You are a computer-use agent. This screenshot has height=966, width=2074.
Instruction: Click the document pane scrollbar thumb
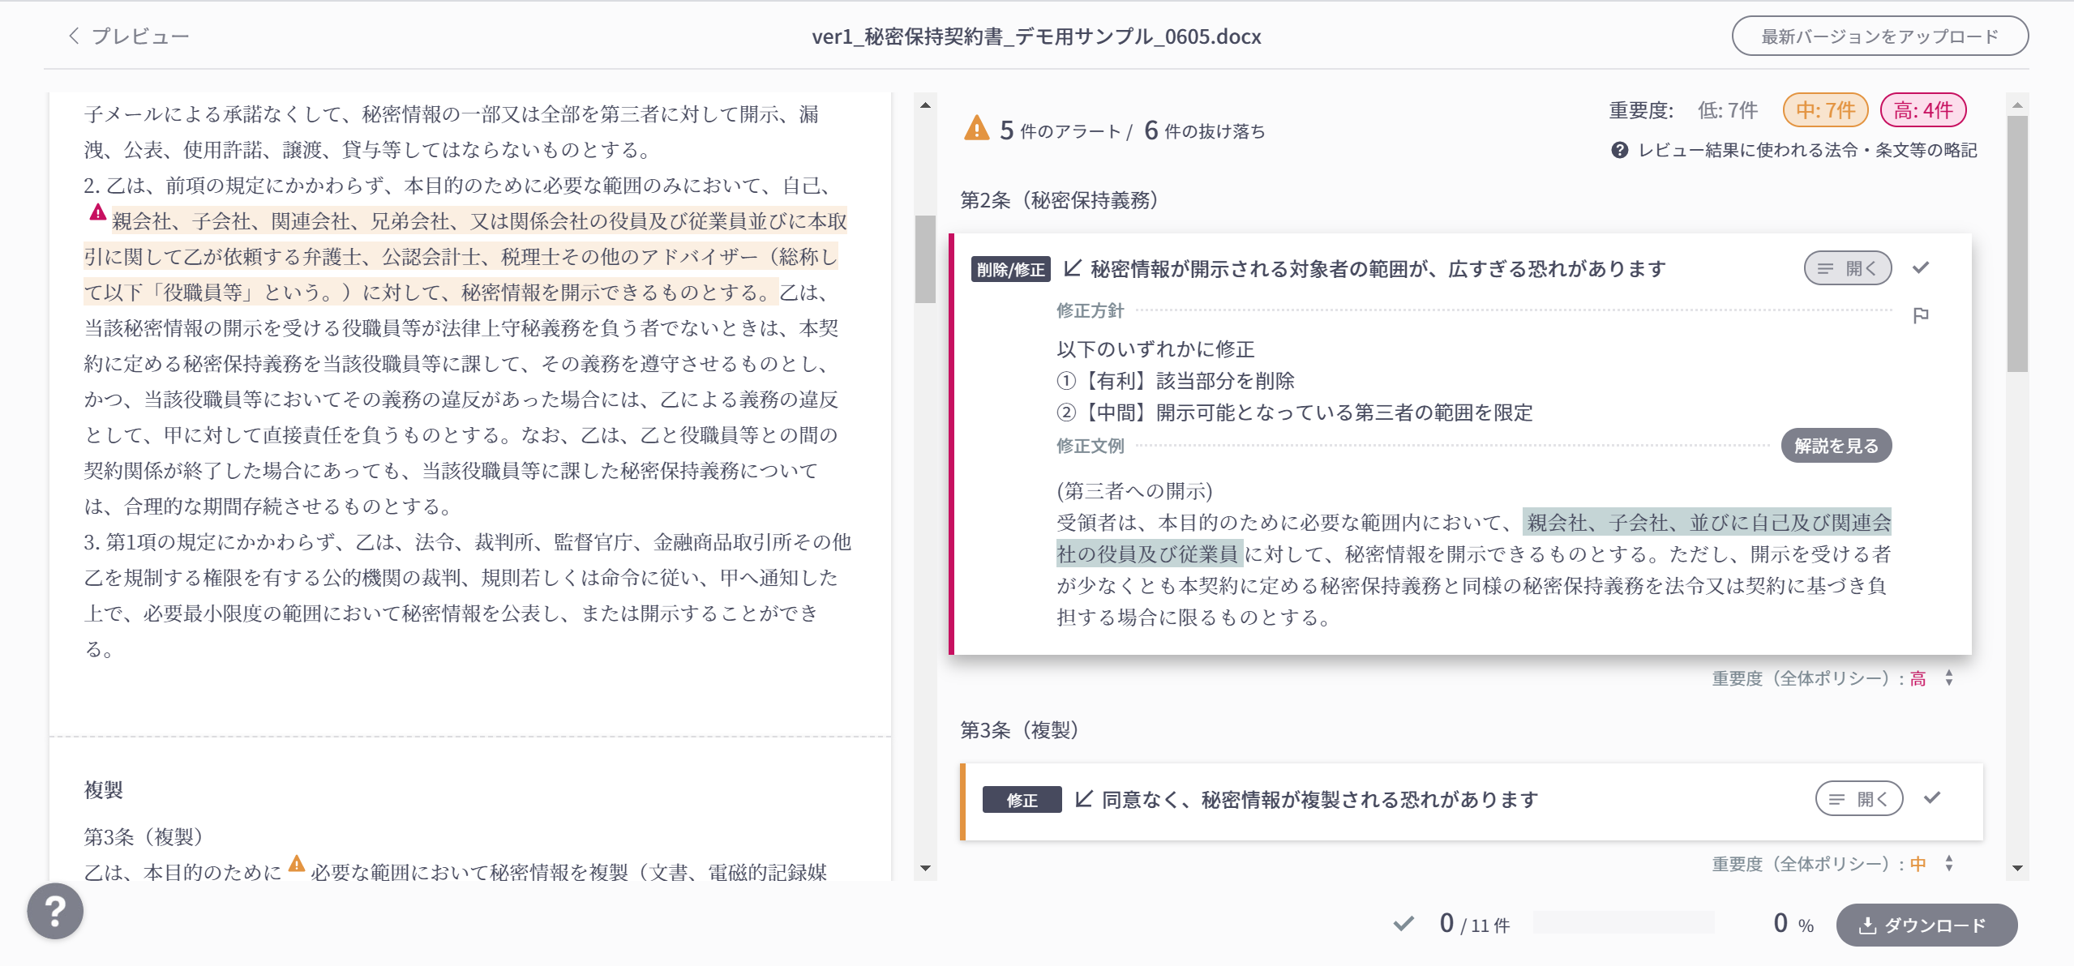tap(925, 259)
